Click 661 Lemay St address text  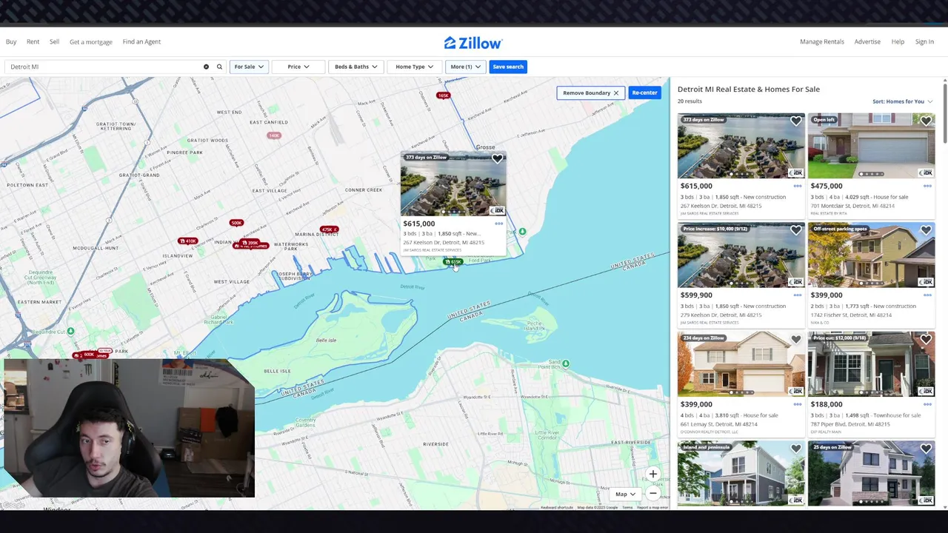[x=719, y=424]
